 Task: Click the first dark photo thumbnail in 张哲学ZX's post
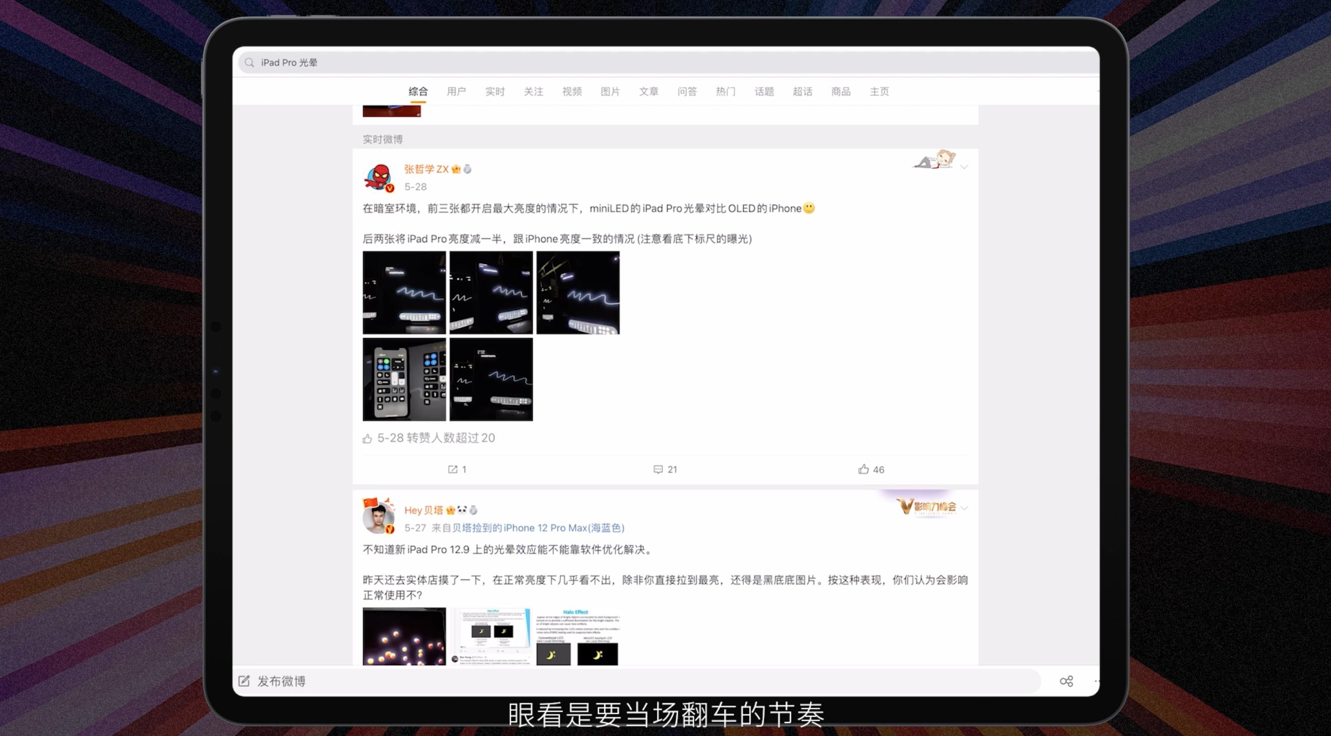pos(404,293)
